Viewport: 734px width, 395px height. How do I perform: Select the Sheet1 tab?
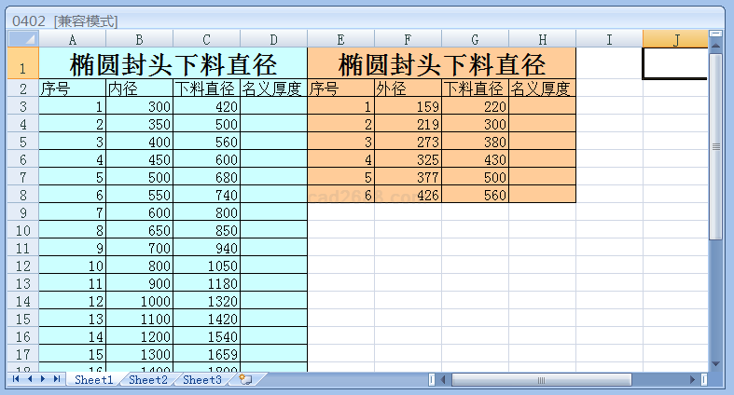tap(94, 380)
